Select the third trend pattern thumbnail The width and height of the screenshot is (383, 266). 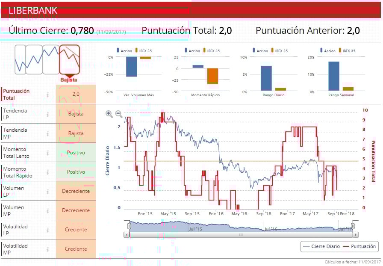pos(51,59)
